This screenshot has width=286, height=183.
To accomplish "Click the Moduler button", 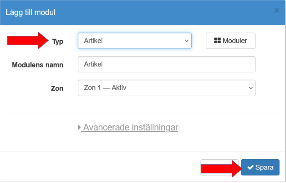I will (231, 41).
